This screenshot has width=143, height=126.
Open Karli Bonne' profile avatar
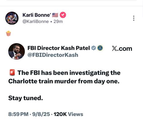12,18
